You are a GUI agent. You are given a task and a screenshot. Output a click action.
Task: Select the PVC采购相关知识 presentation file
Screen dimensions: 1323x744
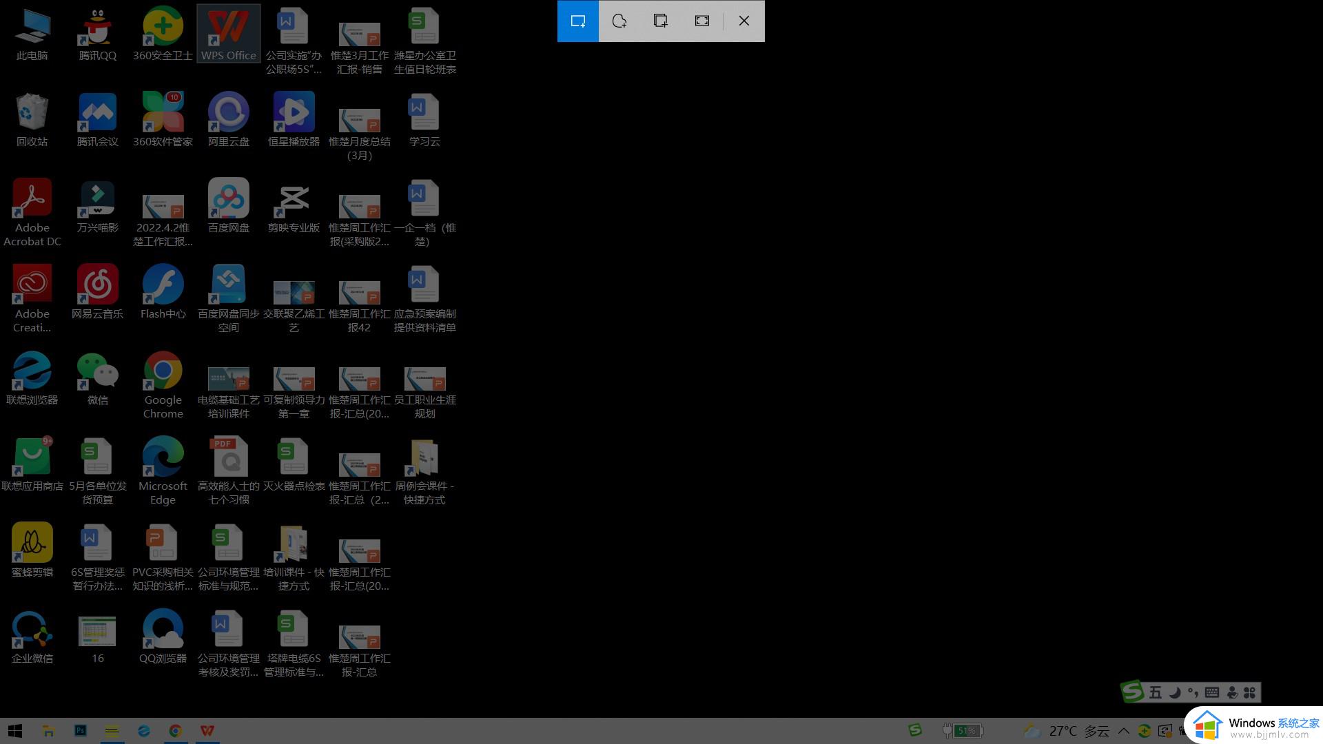tap(163, 557)
